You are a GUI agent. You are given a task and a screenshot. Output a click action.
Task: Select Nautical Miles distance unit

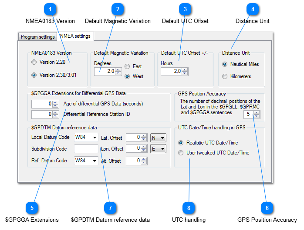click(225, 64)
